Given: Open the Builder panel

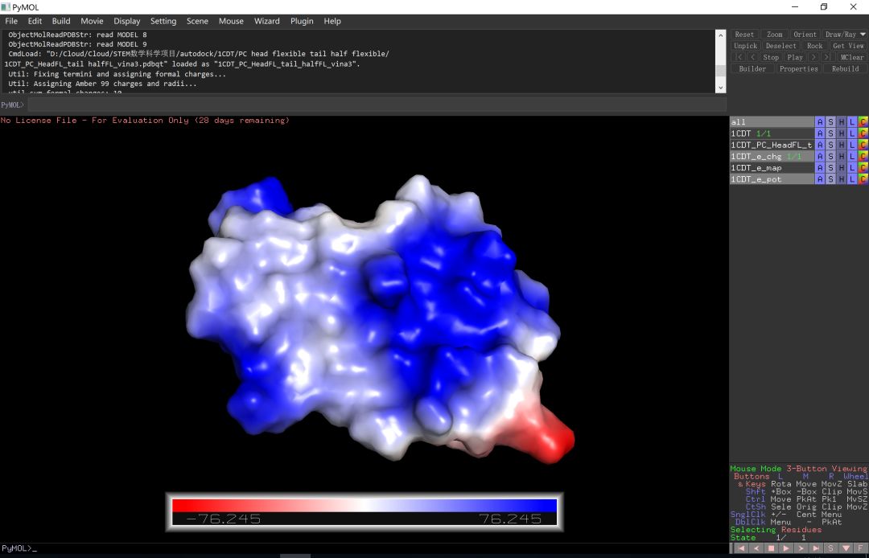Looking at the screenshot, I should (x=752, y=68).
